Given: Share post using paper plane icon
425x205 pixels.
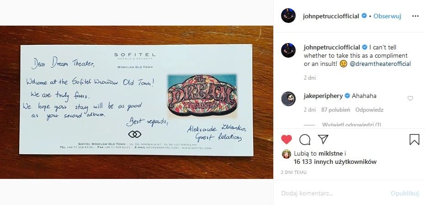Looking at the screenshot, I should coord(323,139).
